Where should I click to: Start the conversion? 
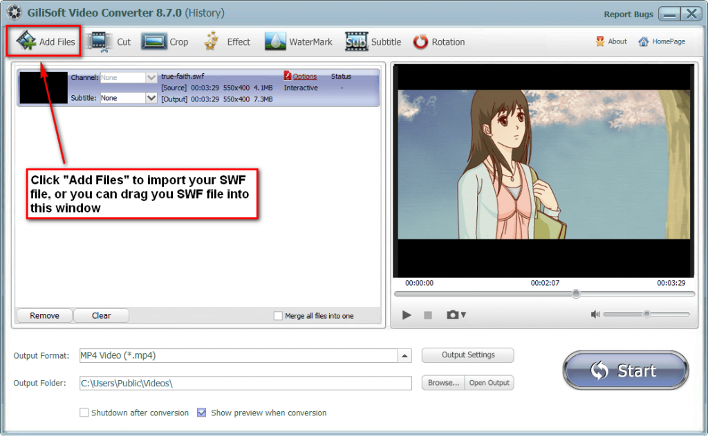[x=626, y=370]
